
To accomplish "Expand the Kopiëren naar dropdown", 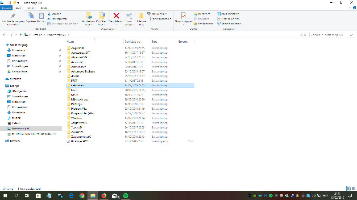I will tap(102, 24).
